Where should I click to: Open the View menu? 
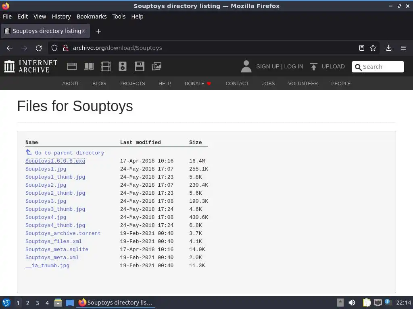[40, 16]
